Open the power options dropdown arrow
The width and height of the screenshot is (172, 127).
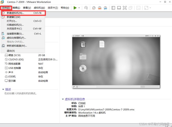pyautogui.click(x=79, y=8)
